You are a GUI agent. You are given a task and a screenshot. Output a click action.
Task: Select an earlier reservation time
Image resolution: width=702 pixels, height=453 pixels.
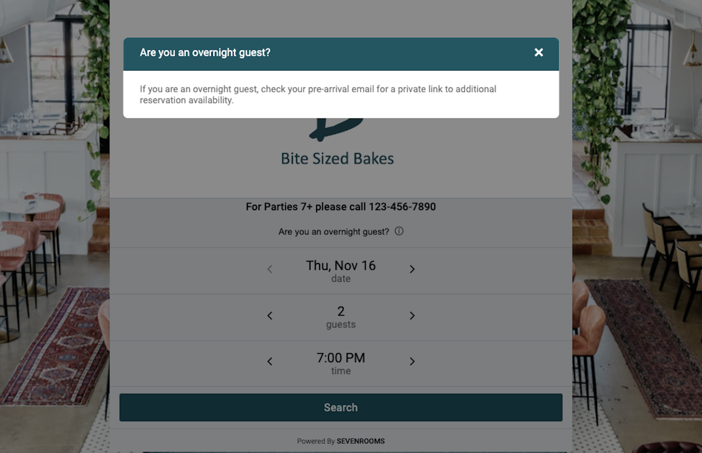(270, 362)
